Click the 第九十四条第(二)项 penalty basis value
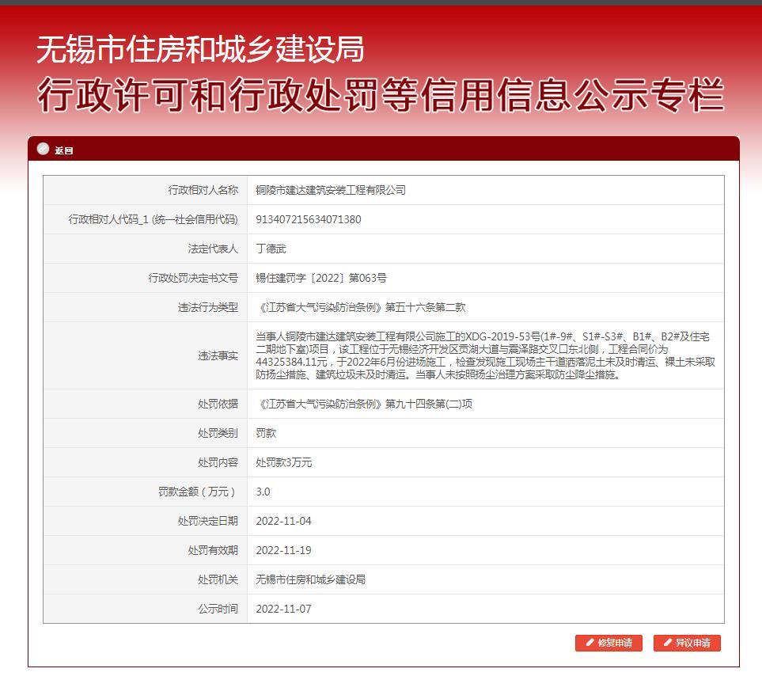Viewport: 762px width, 676px height. tap(365, 404)
